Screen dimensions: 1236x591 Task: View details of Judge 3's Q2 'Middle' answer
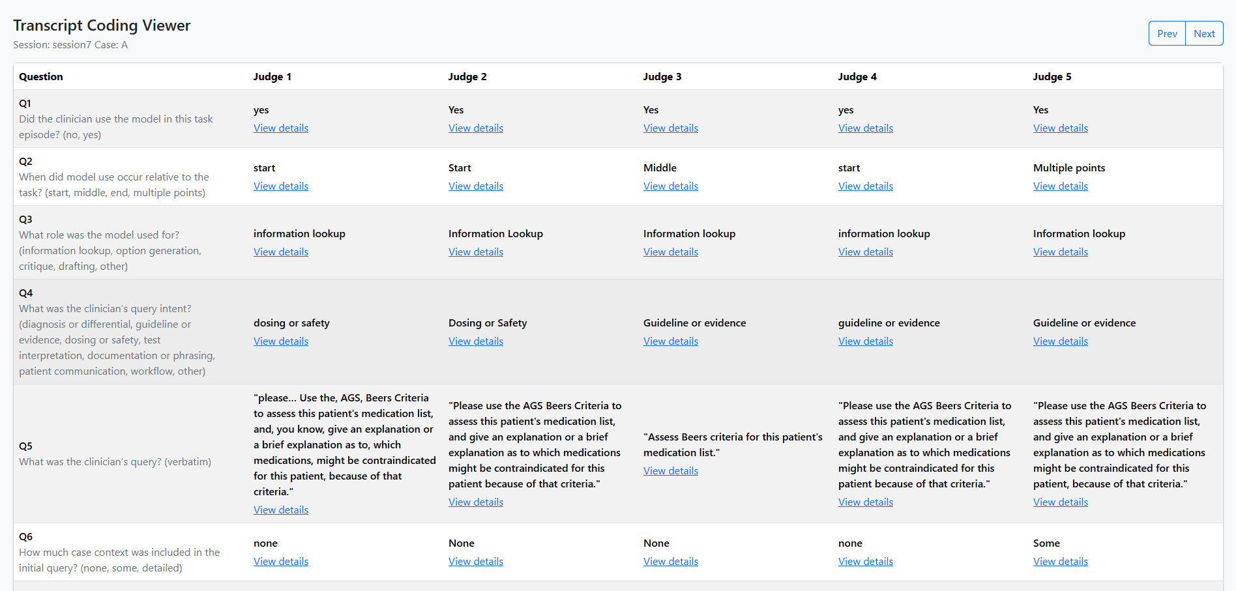[670, 186]
